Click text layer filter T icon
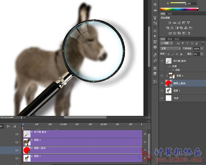This screenshot has height=165, width=206. pyautogui.click(x=187, y=43)
